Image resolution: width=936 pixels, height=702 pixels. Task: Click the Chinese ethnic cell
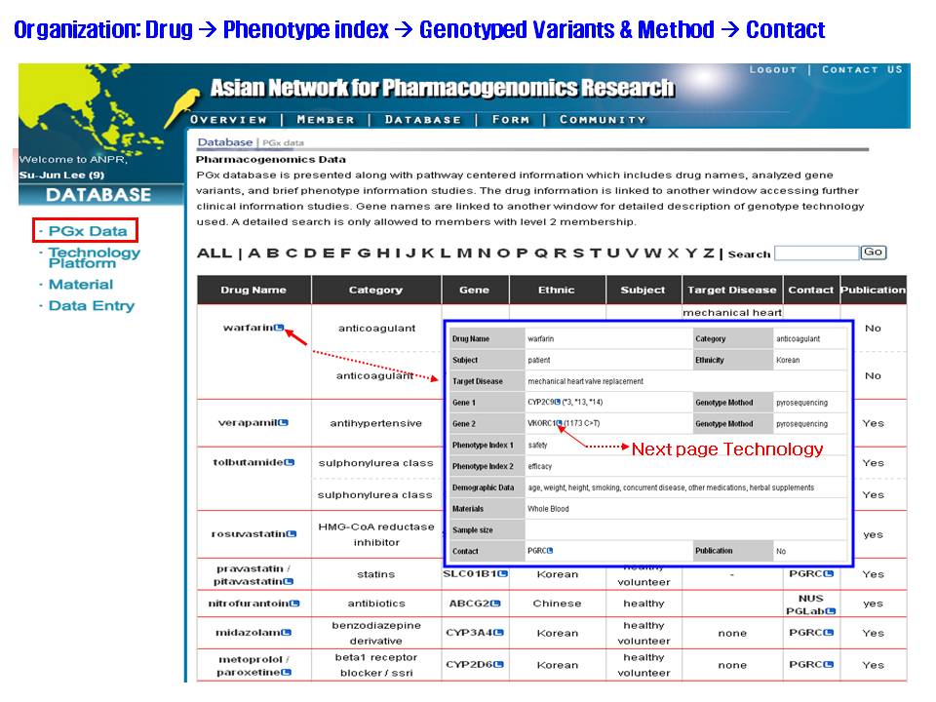(x=557, y=604)
